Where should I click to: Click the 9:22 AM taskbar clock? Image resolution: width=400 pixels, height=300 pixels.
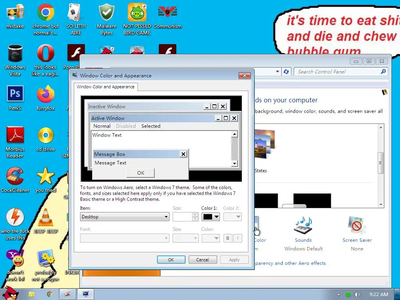coord(379,295)
